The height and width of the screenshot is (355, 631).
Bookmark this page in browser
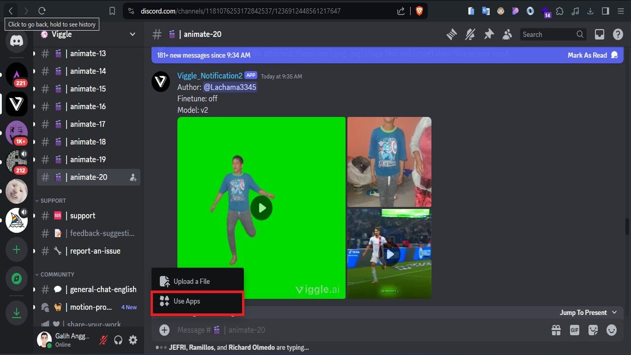(112, 11)
